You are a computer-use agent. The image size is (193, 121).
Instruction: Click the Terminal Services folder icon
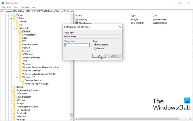[x=23, y=80]
